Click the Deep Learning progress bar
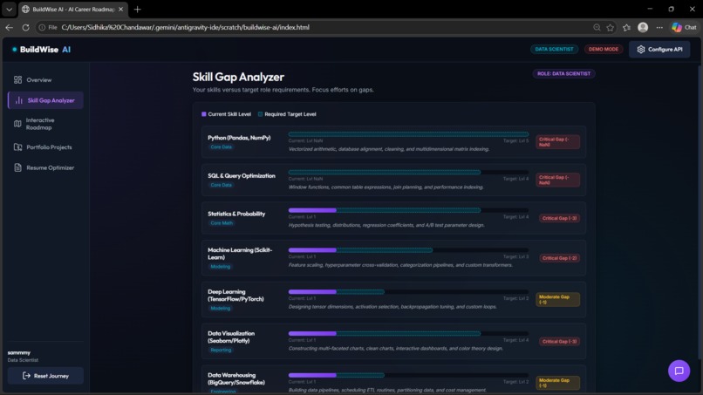 408,292
